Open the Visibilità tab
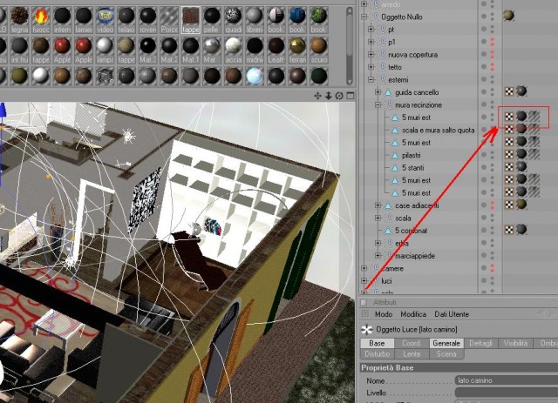The height and width of the screenshot is (403, 558). click(x=515, y=343)
